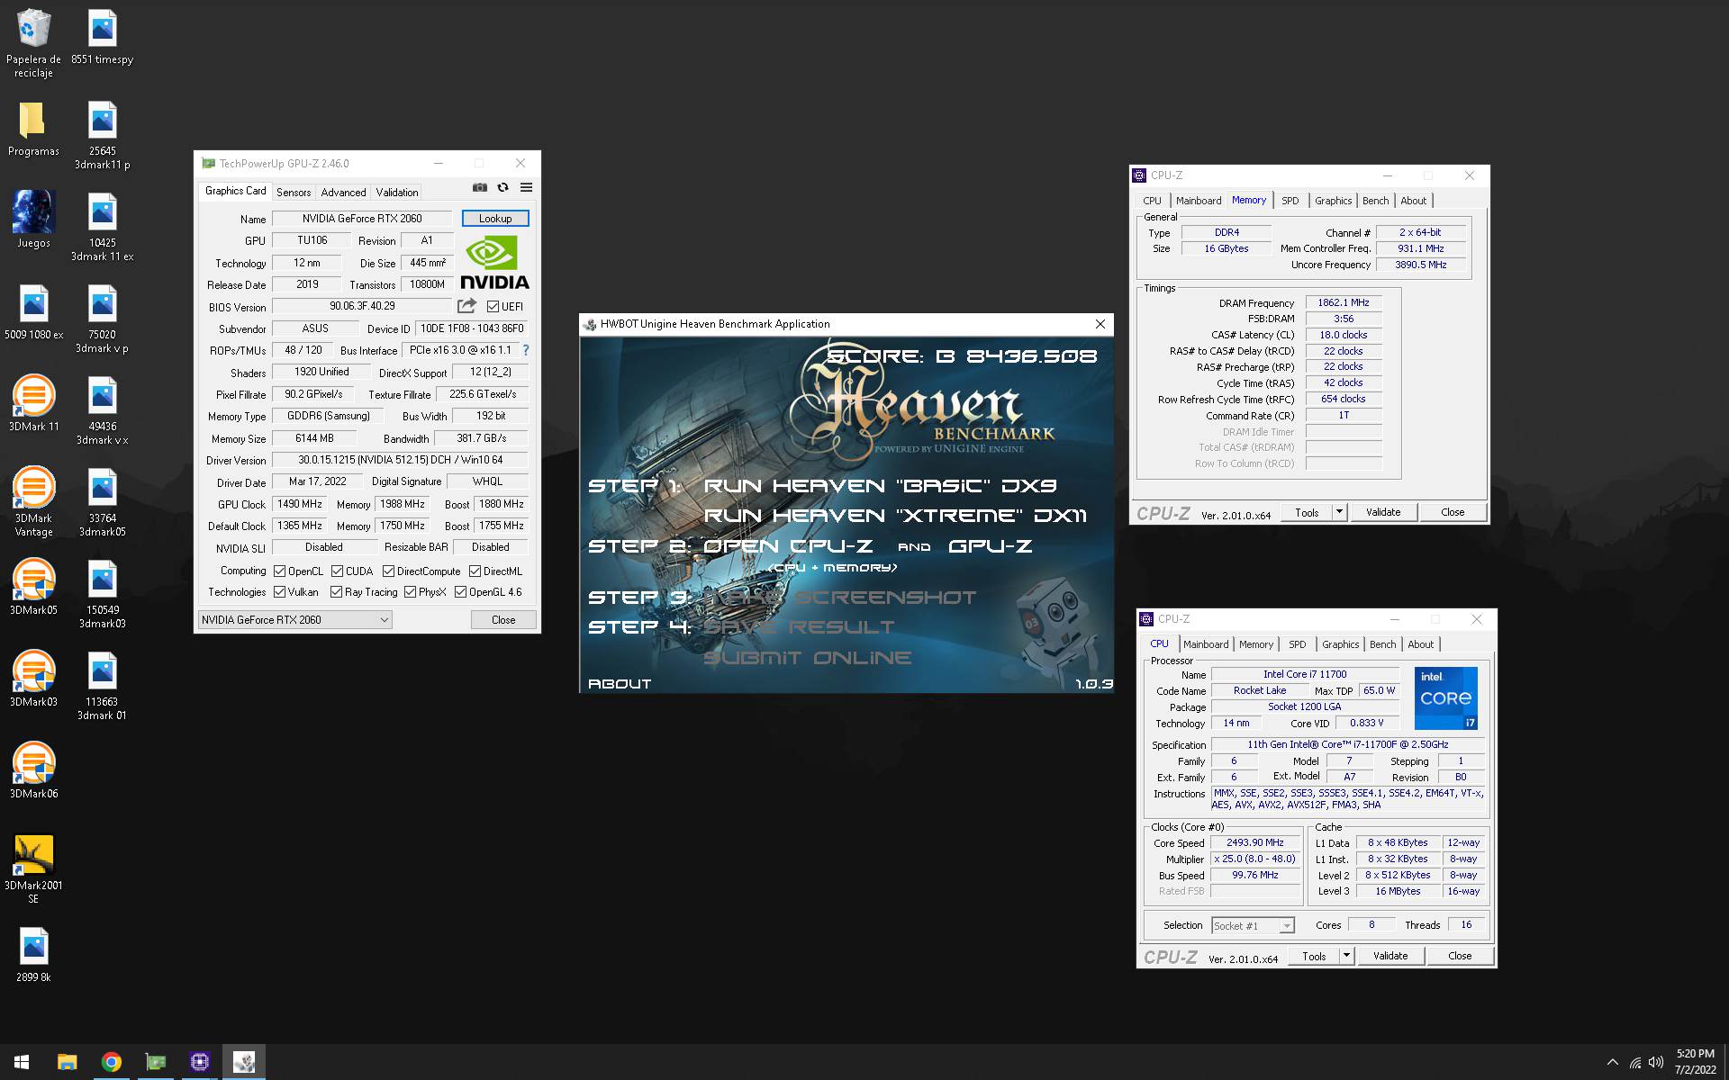This screenshot has height=1080, width=1729.
Task: Click About in Heaven benchmark window
Action: coord(620,684)
